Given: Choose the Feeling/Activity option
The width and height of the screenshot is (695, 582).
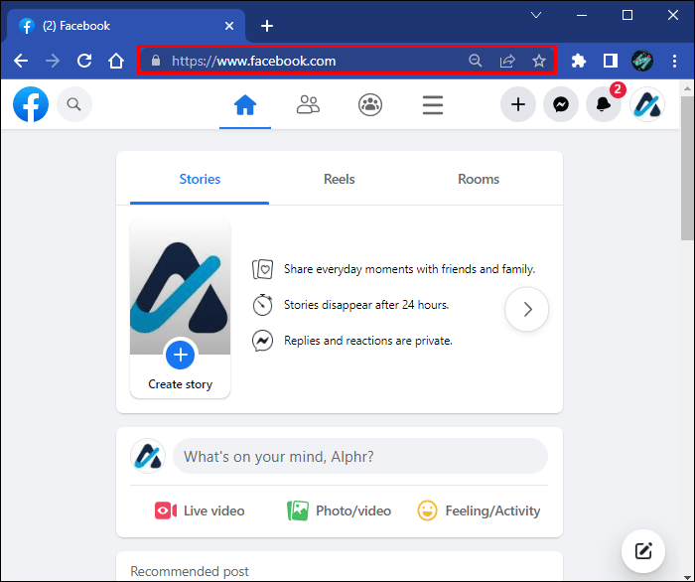Looking at the screenshot, I should click(x=479, y=511).
